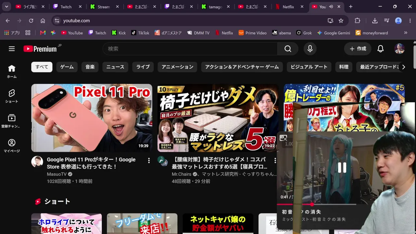Open more options for マットレス video
Viewport: 416px width, 234px height.
pyautogui.click(x=275, y=160)
